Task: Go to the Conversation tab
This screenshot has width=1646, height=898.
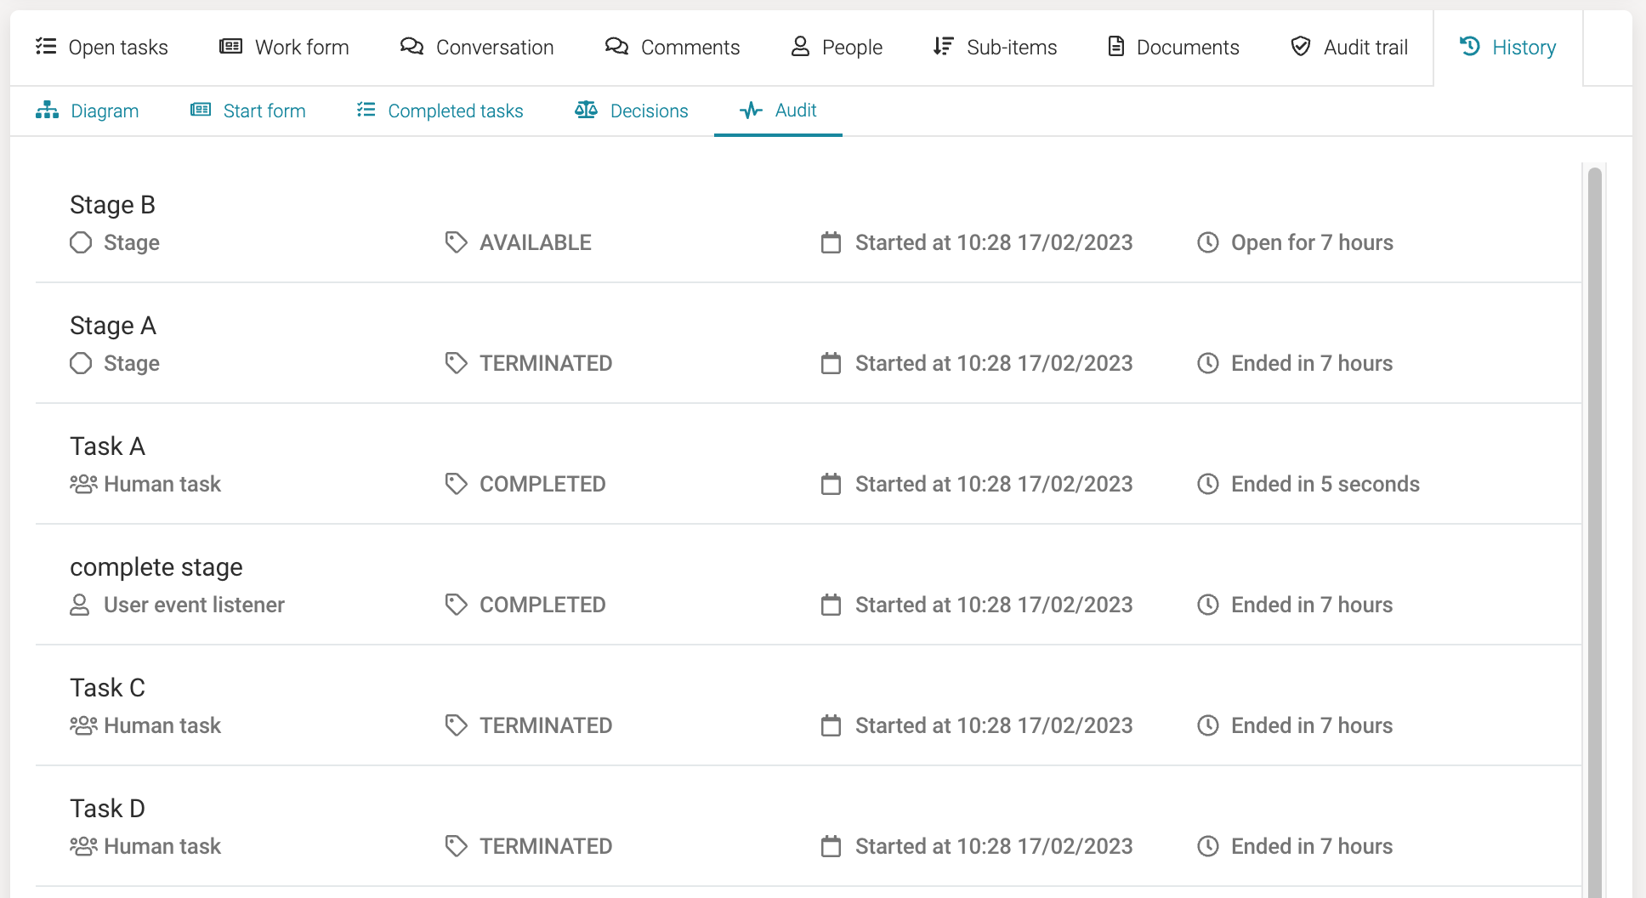Action: click(x=477, y=48)
